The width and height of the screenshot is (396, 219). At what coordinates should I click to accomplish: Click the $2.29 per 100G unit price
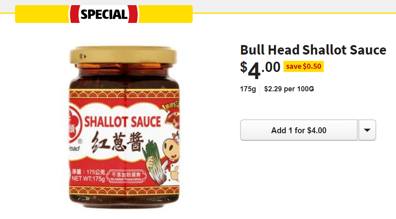click(289, 89)
